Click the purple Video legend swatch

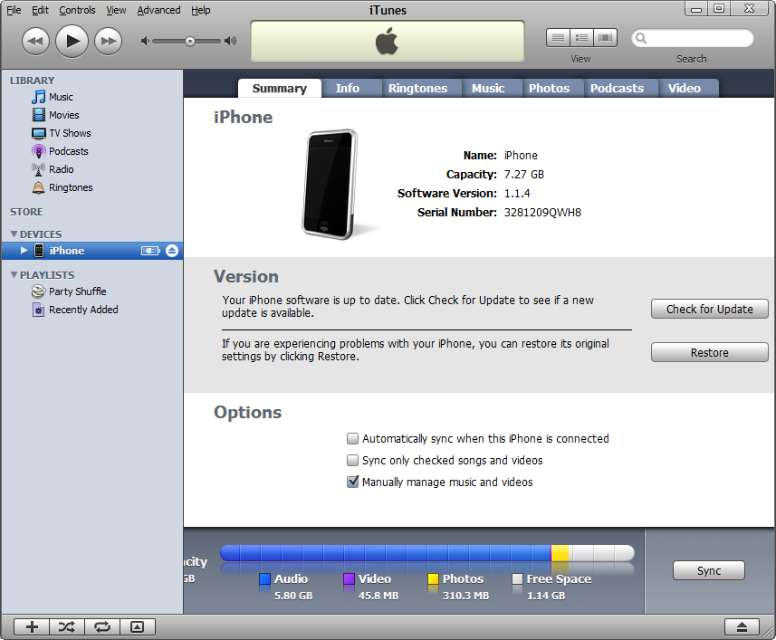pyautogui.click(x=349, y=578)
